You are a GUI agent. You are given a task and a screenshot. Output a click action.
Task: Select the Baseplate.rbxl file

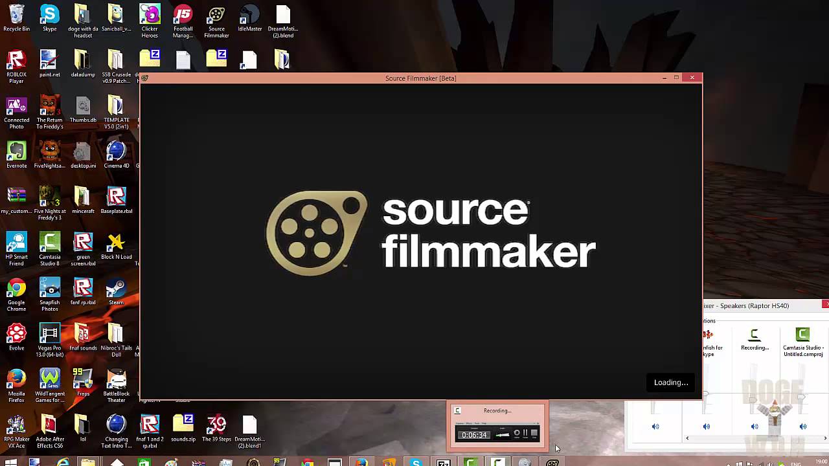click(x=116, y=200)
